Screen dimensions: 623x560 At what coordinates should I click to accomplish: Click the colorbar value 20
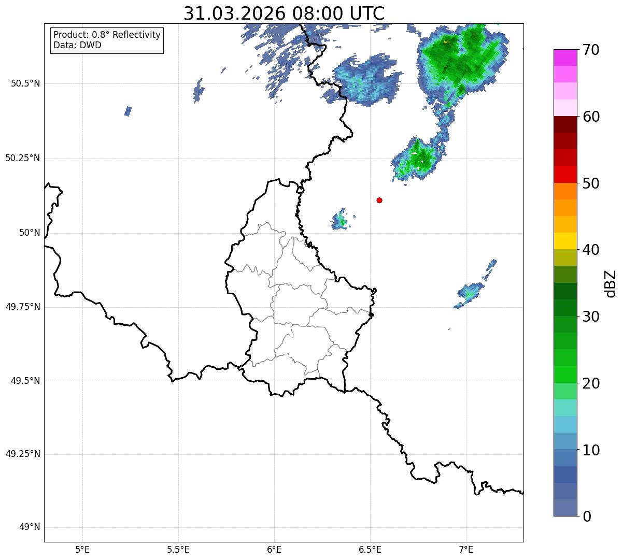coord(591,383)
